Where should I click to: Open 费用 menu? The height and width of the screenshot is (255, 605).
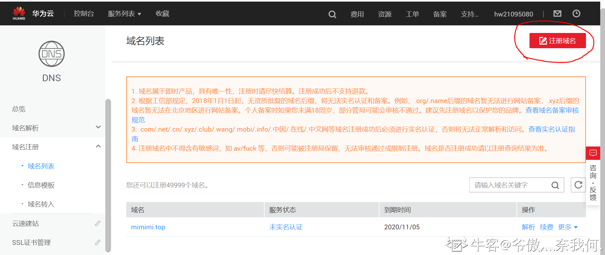click(x=357, y=14)
